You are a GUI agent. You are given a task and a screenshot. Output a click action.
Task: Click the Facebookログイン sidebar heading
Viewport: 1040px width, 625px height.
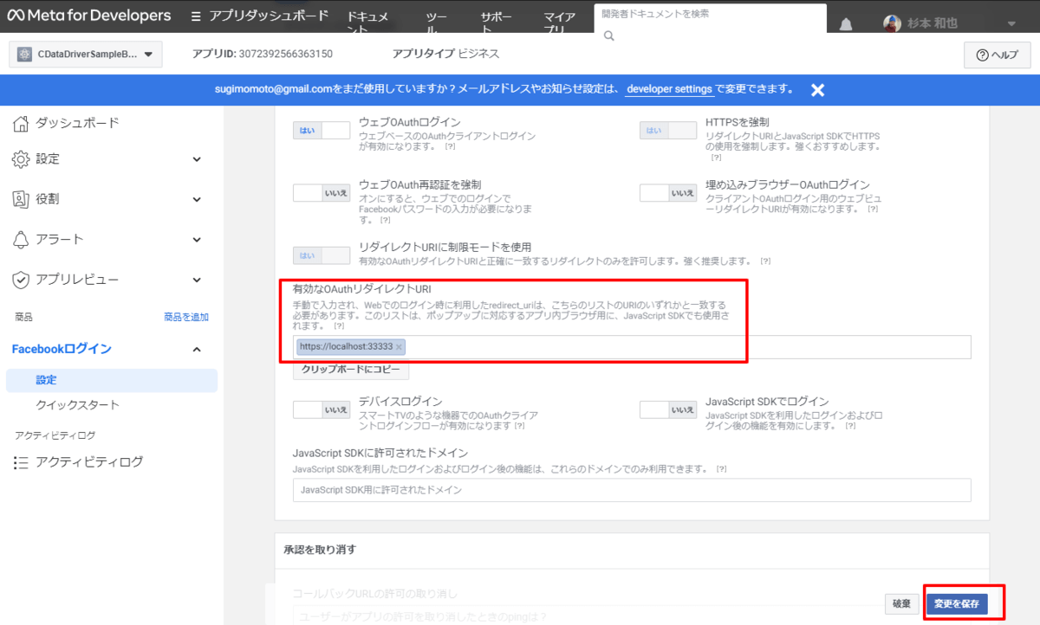tap(62, 349)
